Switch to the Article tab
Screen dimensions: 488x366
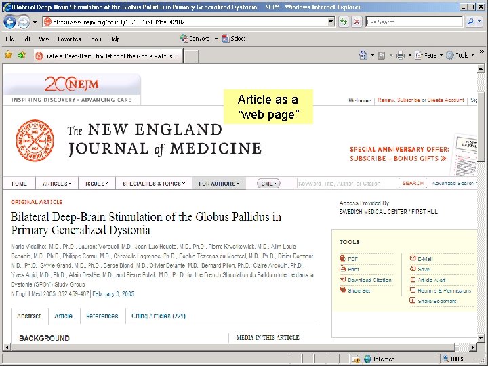[63, 316]
